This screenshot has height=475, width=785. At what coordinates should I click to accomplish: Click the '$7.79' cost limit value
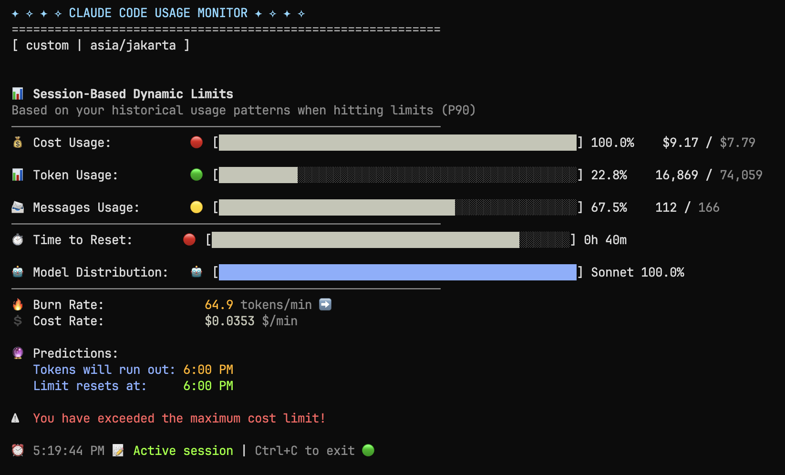click(738, 143)
